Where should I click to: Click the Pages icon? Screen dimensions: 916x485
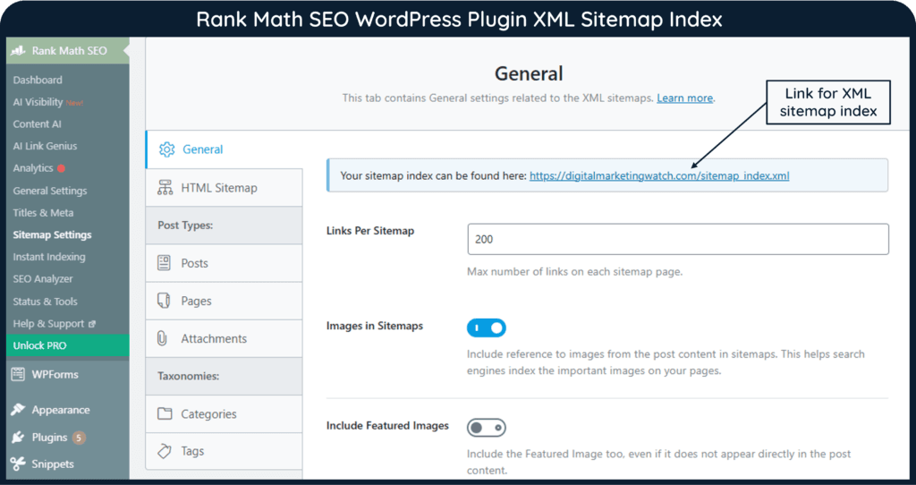tap(165, 301)
